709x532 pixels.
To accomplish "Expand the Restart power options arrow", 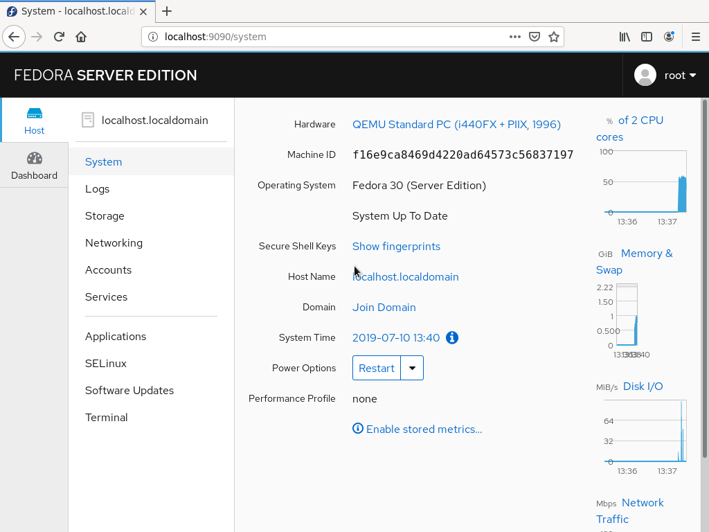I will click(412, 368).
